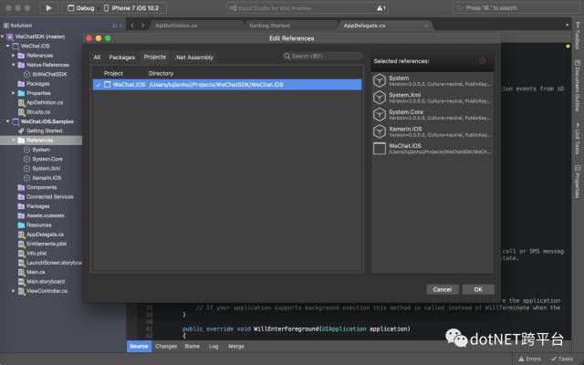Select the Connected Services folder
Image resolution: width=584 pixels, height=365 pixels.
click(49, 197)
